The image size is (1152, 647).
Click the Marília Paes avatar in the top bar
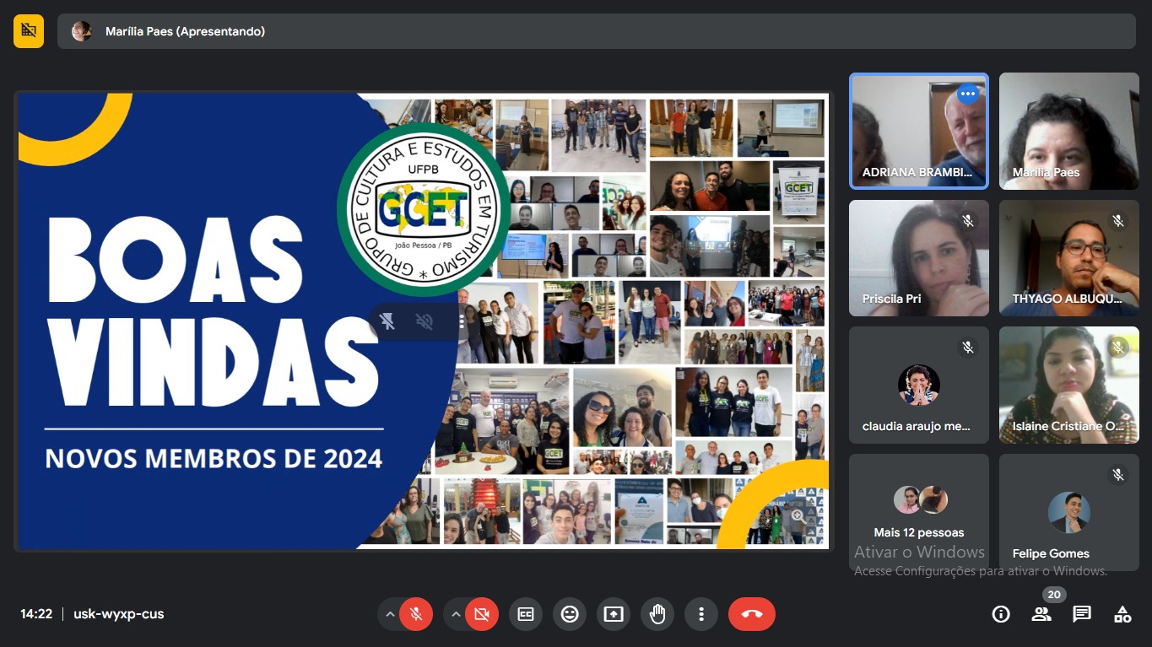(82, 31)
